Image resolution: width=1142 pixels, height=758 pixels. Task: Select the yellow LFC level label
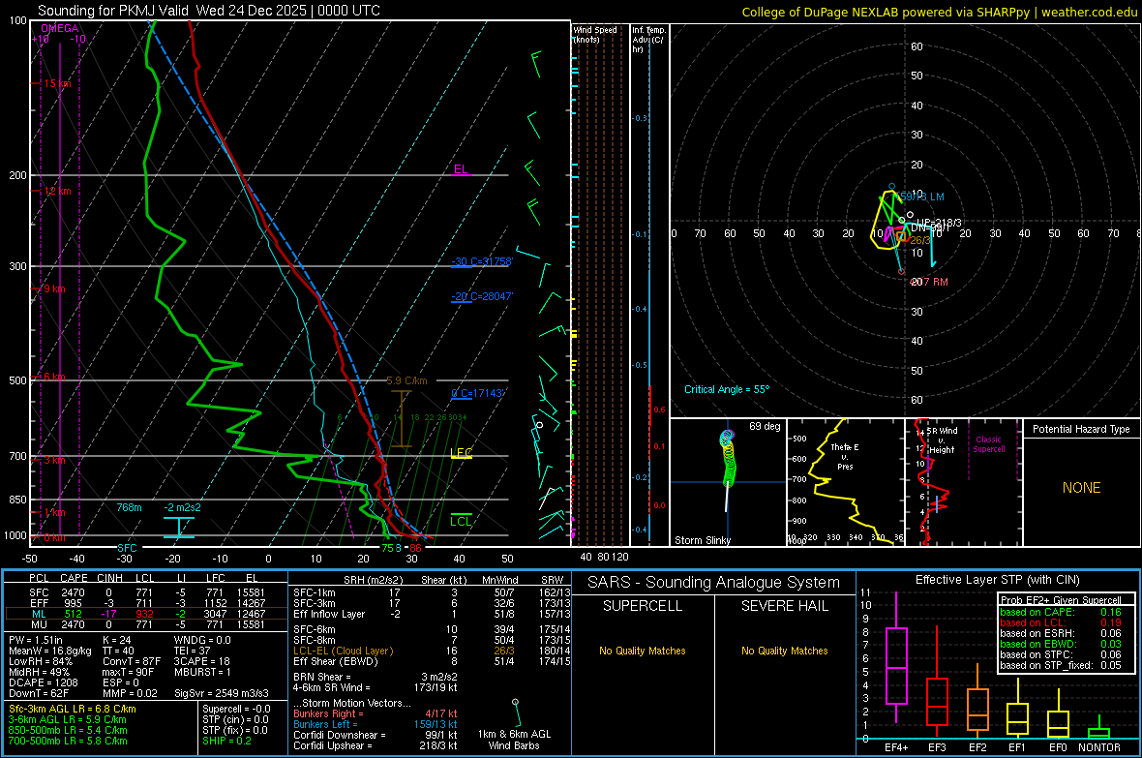coord(461,453)
